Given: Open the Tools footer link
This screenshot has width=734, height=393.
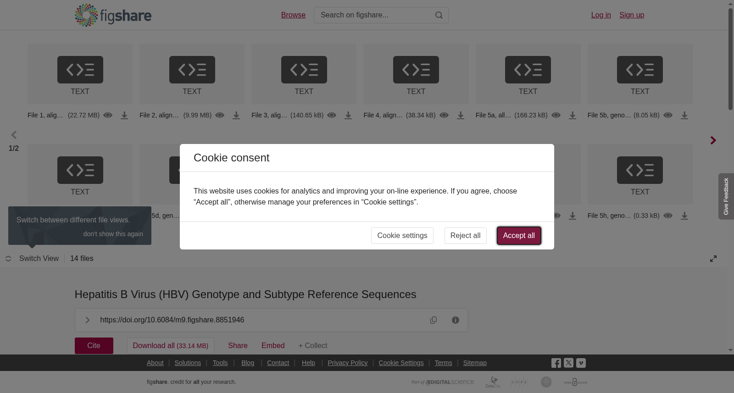Looking at the screenshot, I should tap(220, 363).
